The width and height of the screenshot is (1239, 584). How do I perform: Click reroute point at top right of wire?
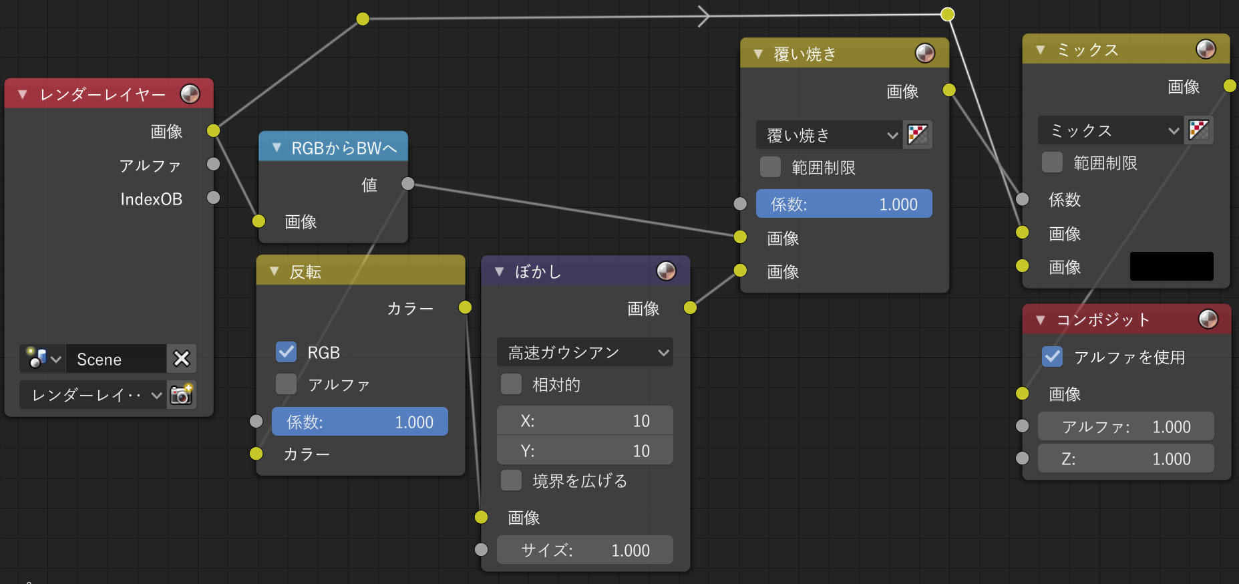pyautogui.click(x=947, y=14)
